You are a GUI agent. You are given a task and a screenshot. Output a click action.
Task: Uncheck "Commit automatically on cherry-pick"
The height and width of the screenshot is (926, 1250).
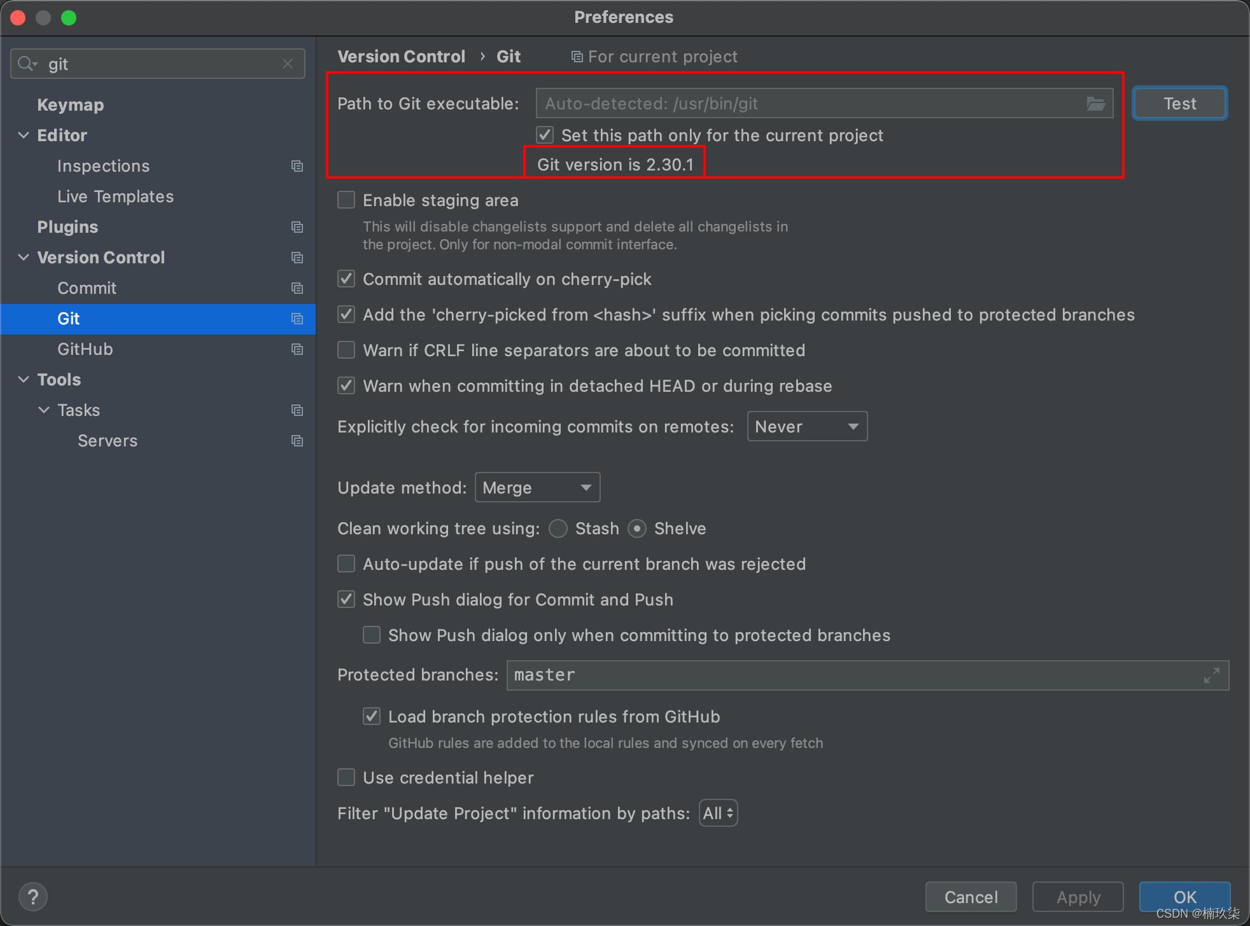point(346,279)
